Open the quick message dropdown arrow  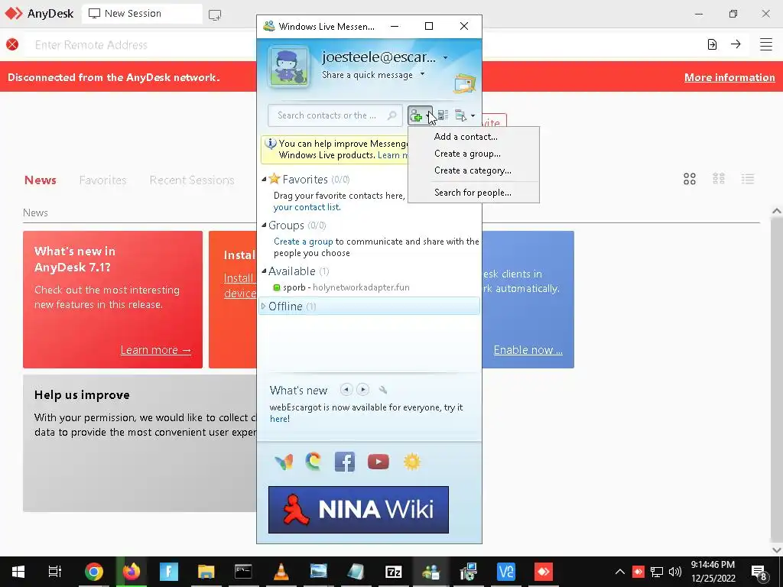[x=422, y=74]
